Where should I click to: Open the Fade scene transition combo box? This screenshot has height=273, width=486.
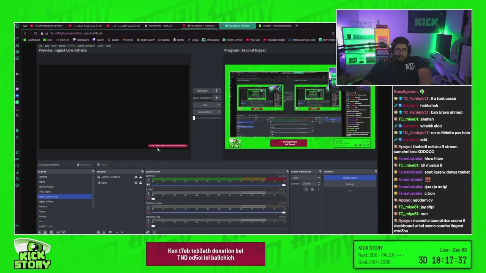(x=306, y=177)
